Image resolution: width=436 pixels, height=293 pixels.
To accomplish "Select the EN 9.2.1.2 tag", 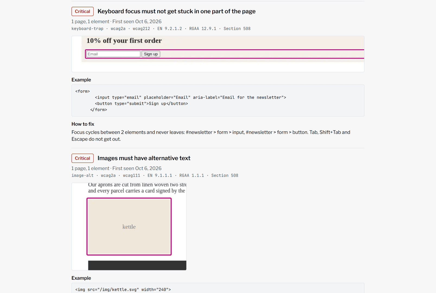I will (170, 29).
